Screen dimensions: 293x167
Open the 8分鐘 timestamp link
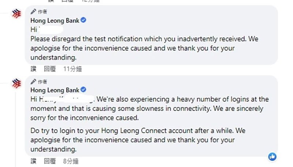tap(71, 161)
